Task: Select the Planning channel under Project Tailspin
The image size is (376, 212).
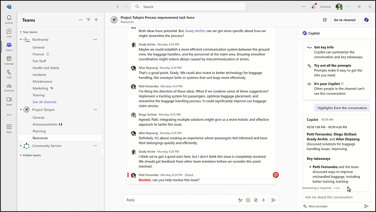Action: 39,131
